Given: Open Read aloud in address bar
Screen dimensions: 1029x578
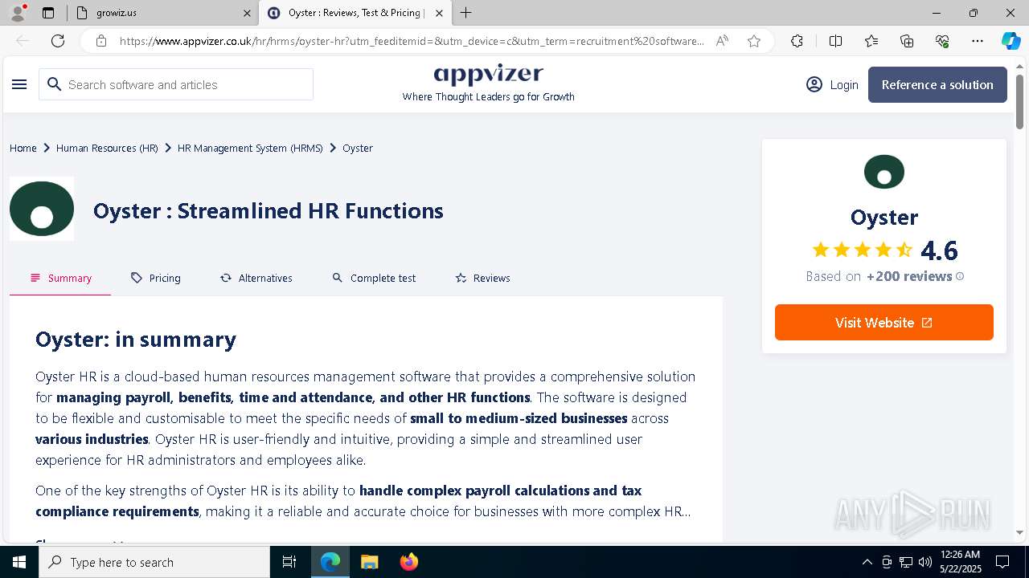Looking at the screenshot, I should coord(722,41).
